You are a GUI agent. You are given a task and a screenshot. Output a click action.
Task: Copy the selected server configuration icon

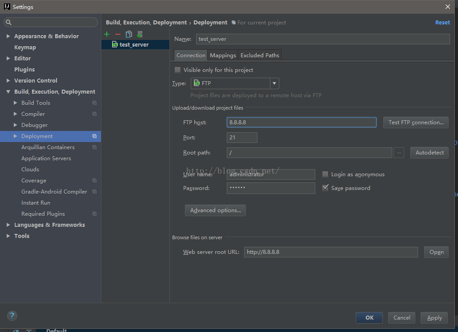pyautogui.click(x=129, y=34)
